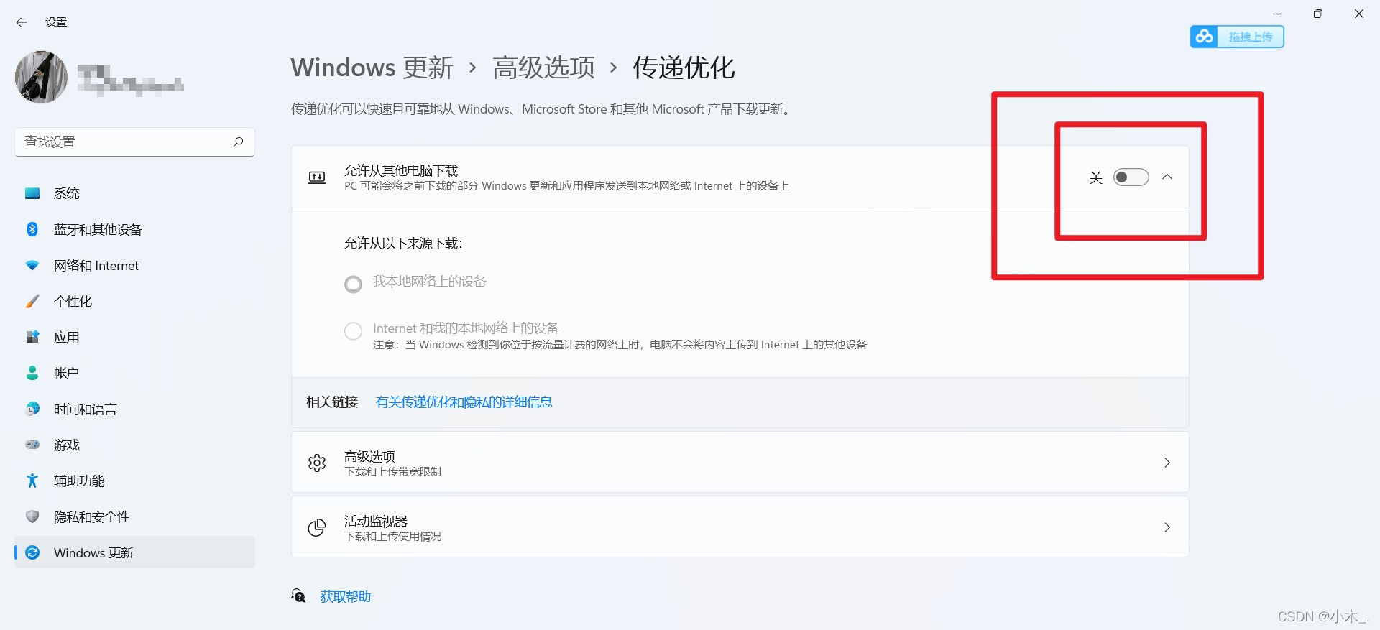Click the Baidu cloud icon at top right
1380x630 pixels.
coord(1205,37)
